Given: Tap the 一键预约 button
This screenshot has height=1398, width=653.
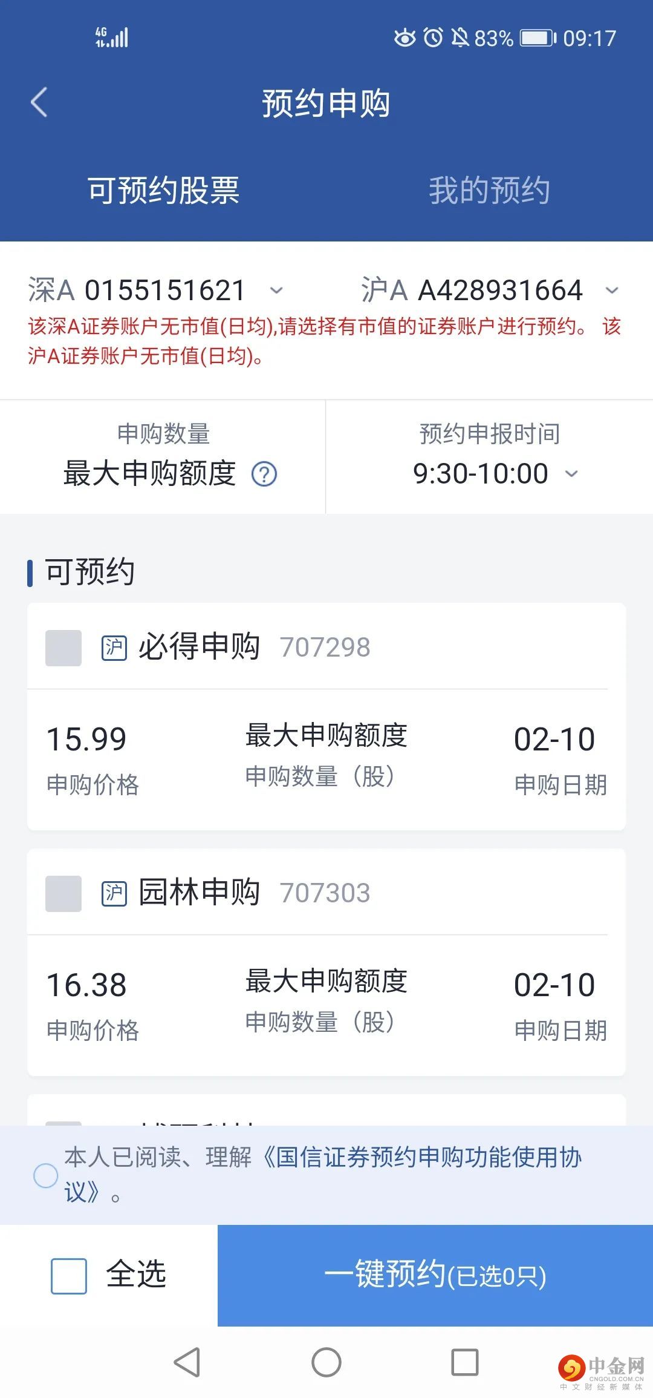Looking at the screenshot, I should tap(435, 1276).
